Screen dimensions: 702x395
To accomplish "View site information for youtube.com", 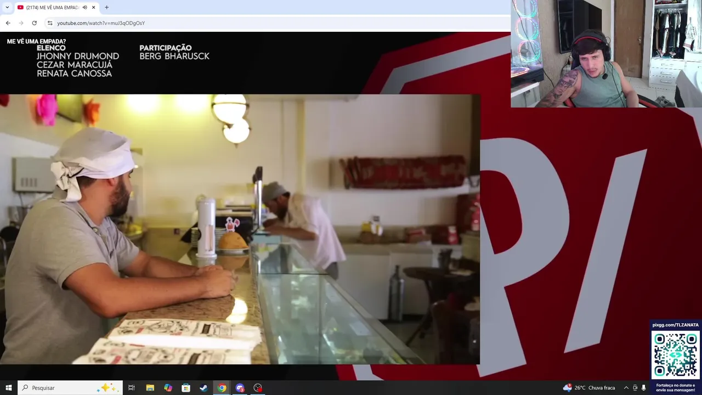I will pos(50,23).
